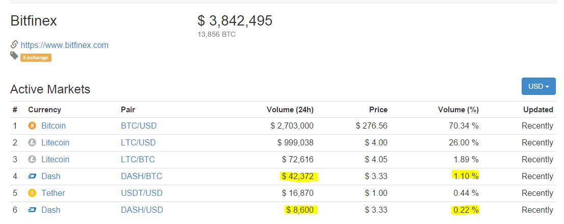Click the $ 2,703,000 volume cell

tap(292, 126)
